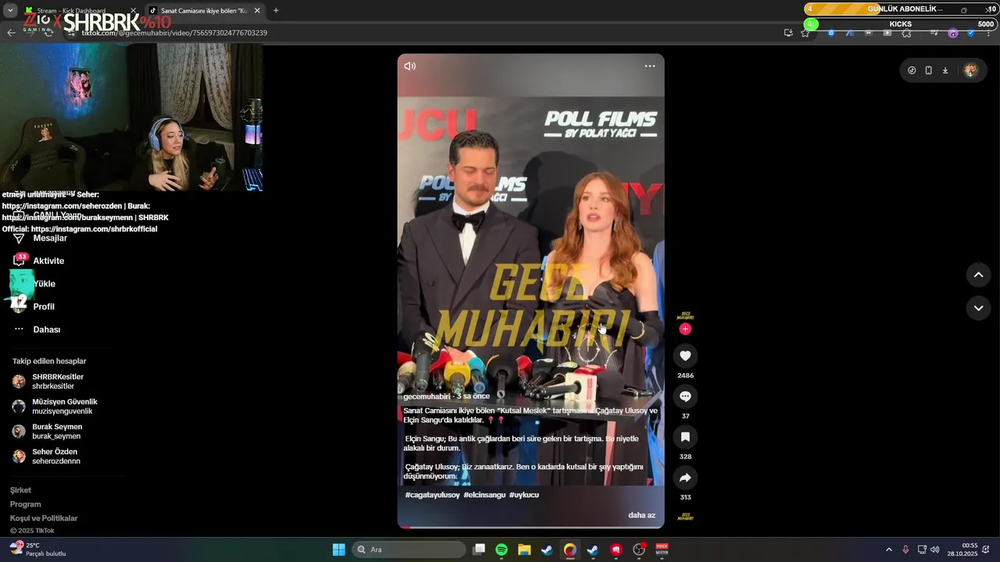Switch to the Stream - Kick Dashboard tab
This screenshot has height=562, width=1000.
80,11
